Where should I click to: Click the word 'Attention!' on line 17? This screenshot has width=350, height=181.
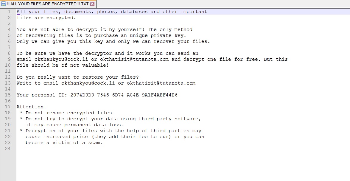click(x=31, y=107)
